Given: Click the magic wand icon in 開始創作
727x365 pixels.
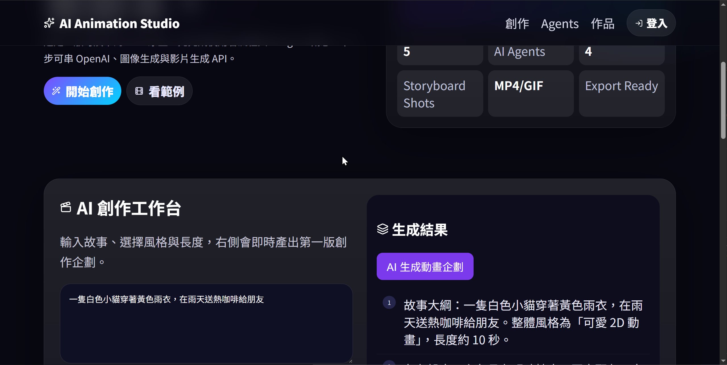Looking at the screenshot, I should tap(56, 91).
